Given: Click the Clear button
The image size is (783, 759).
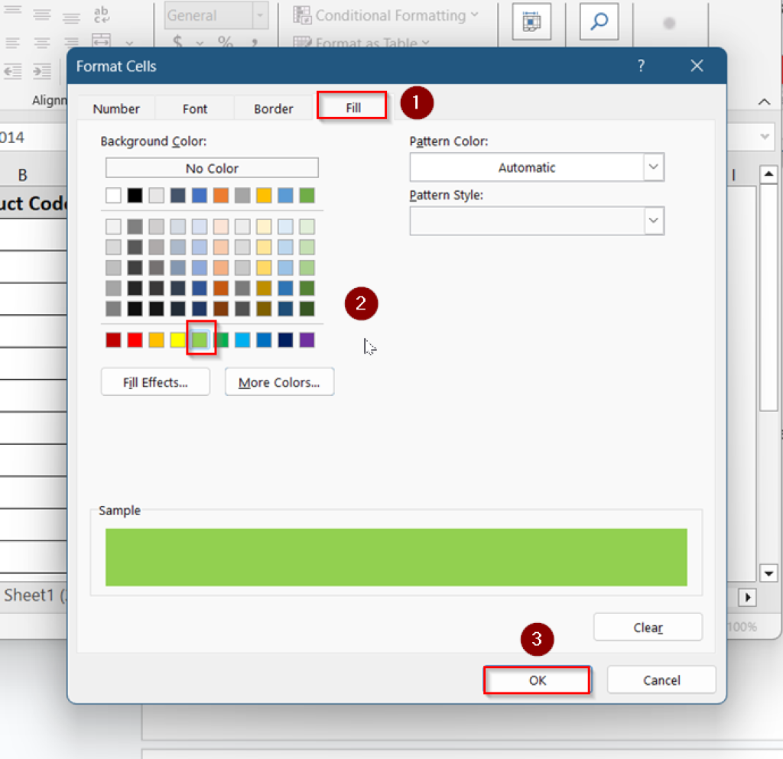Looking at the screenshot, I should 648,628.
